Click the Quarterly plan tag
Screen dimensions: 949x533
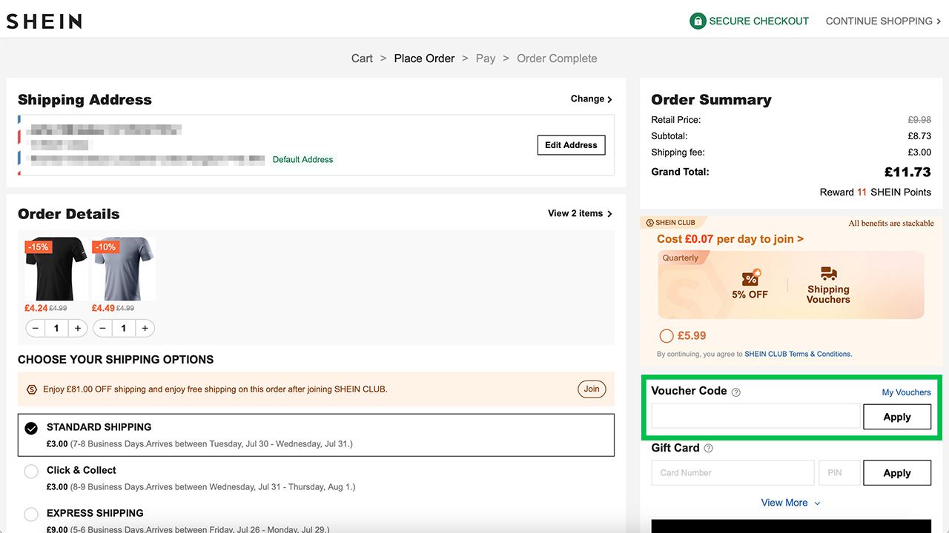[x=681, y=258]
